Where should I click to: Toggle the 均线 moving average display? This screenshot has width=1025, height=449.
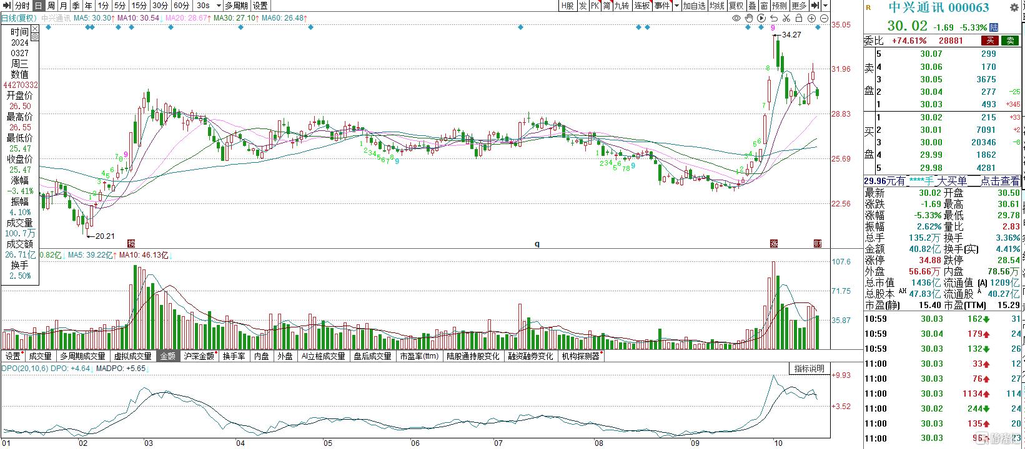point(716,6)
